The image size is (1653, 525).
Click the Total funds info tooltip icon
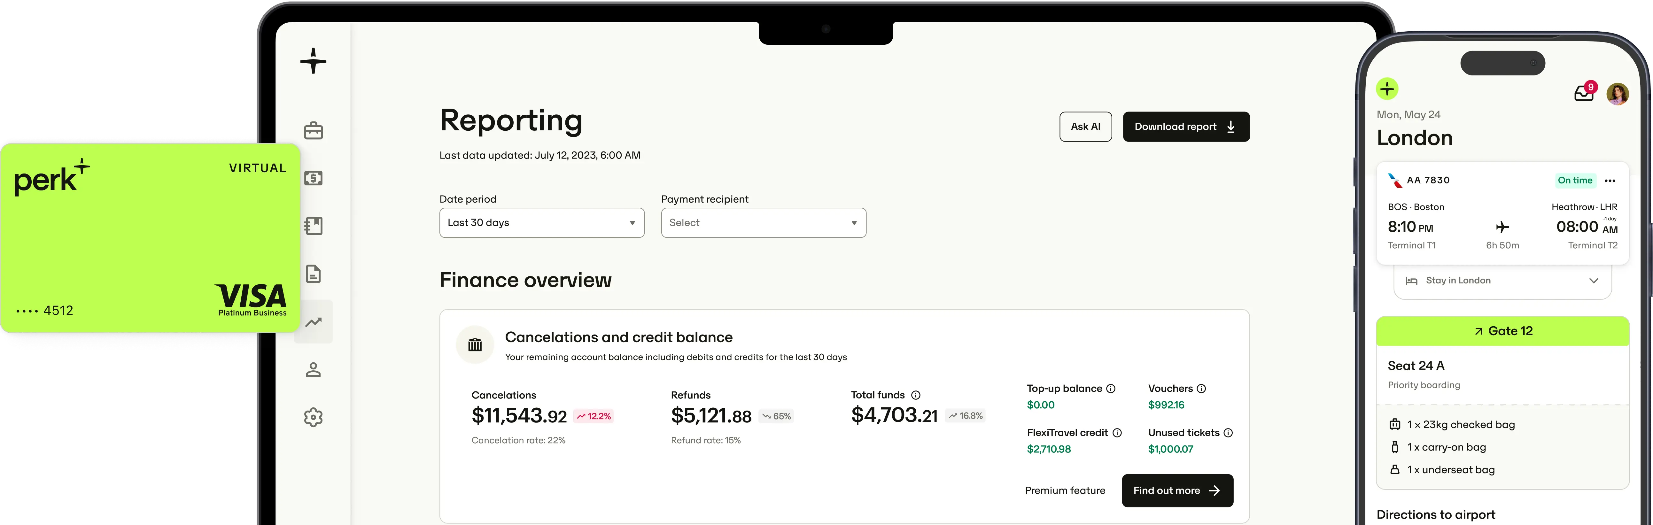point(917,395)
